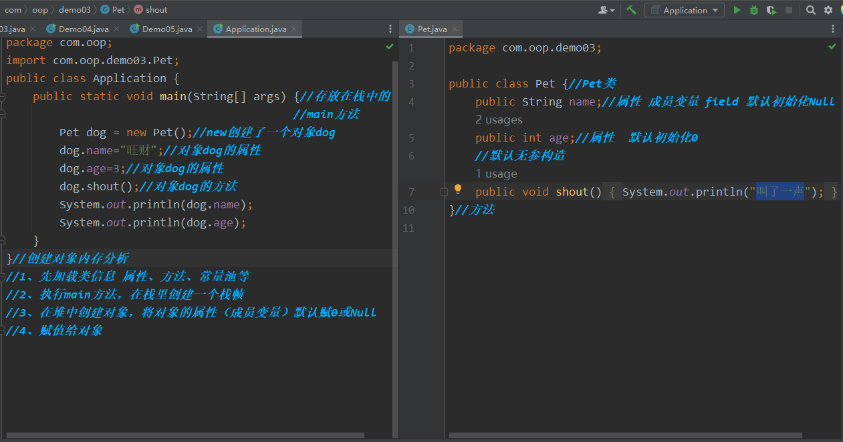Close the Pet.java tab
Viewport: 843px width, 442px height.
pyautogui.click(x=455, y=29)
